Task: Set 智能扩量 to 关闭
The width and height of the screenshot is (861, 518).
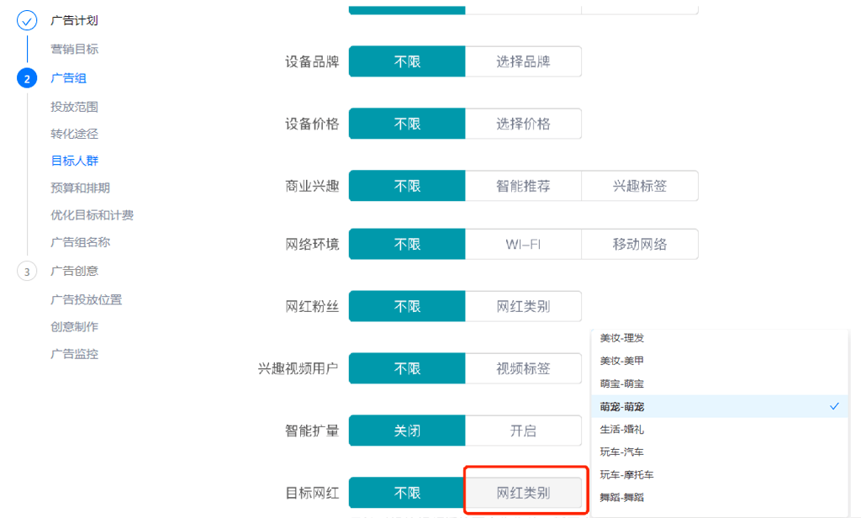Action: click(x=407, y=431)
